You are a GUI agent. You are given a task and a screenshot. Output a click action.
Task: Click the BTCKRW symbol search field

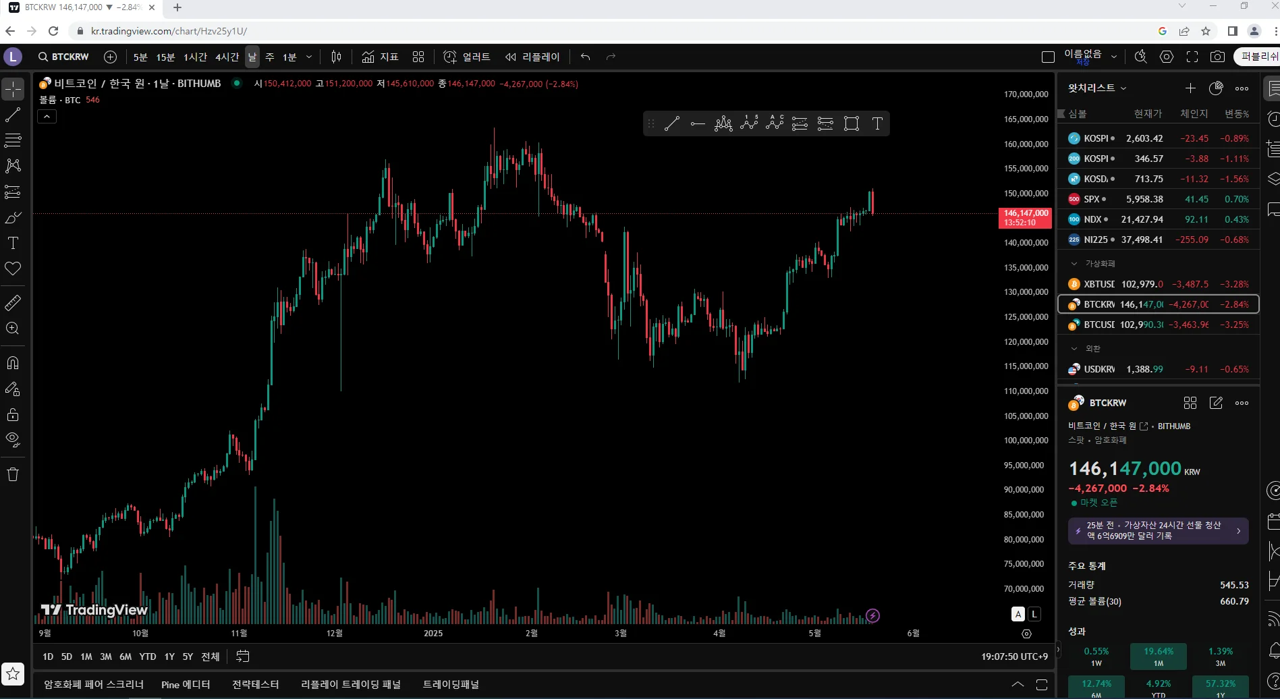(63, 57)
